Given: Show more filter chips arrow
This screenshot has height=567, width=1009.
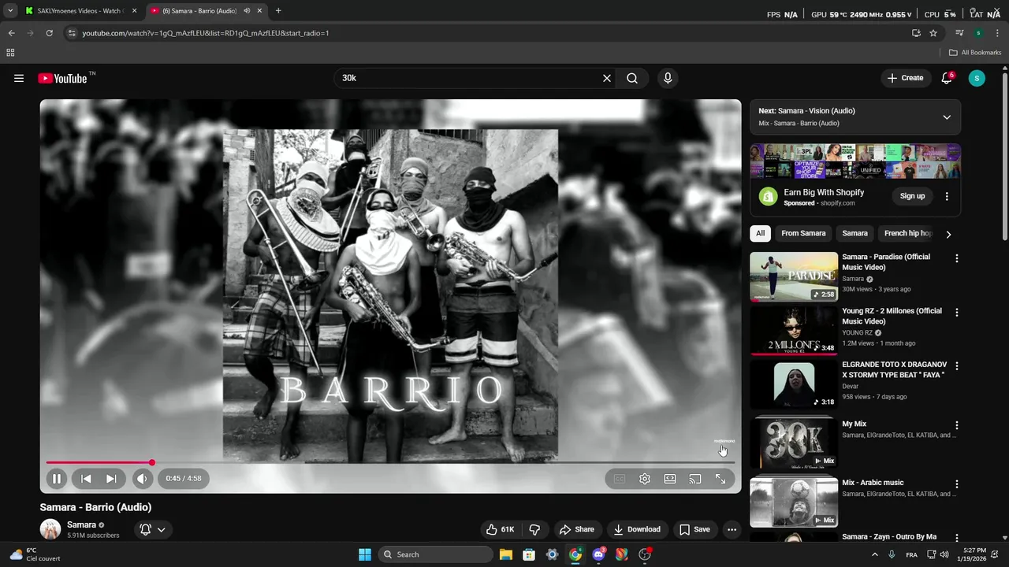Looking at the screenshot, I should (948, 234).
